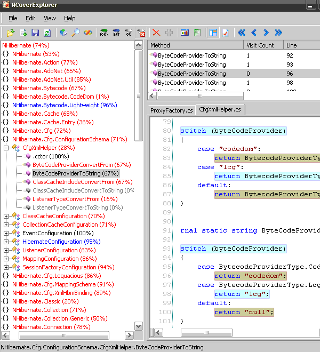Image resolution: width=320 pixels, height=352 pixels.
Task: Select ByteCodeProviderConvertFrom (67%) method
Action: [82, 165]
